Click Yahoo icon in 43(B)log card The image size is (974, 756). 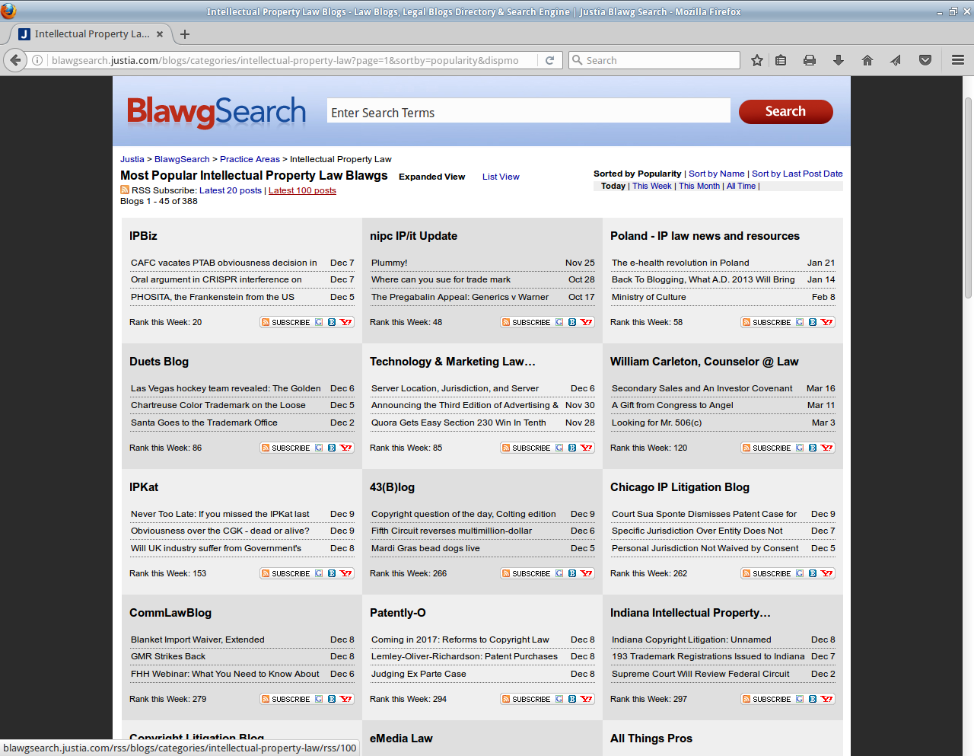coord(587,573)
